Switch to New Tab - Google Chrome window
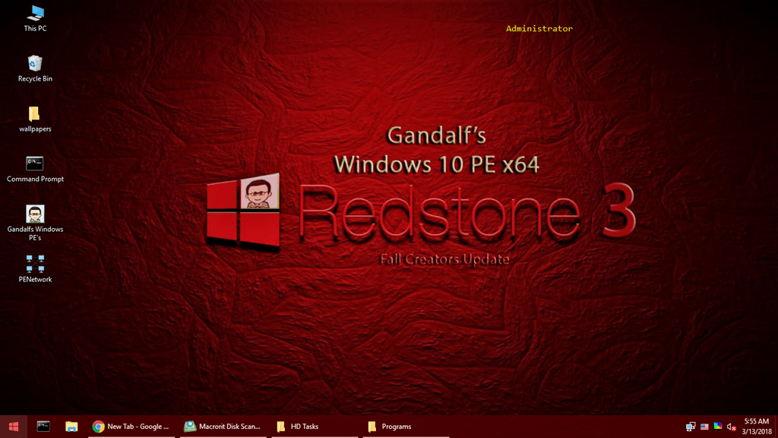The width and height of the screenshot is (778, 438). pyautogui.click(x=131, y=427)
